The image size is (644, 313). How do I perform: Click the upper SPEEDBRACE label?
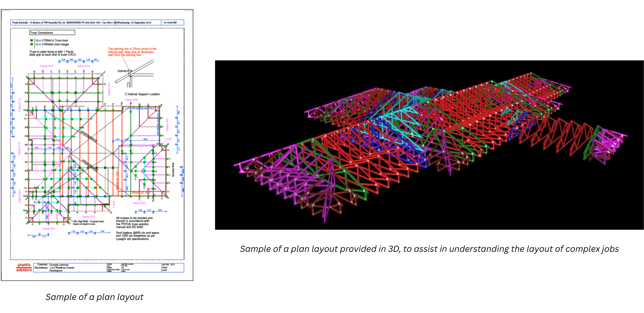click(89, 137)
